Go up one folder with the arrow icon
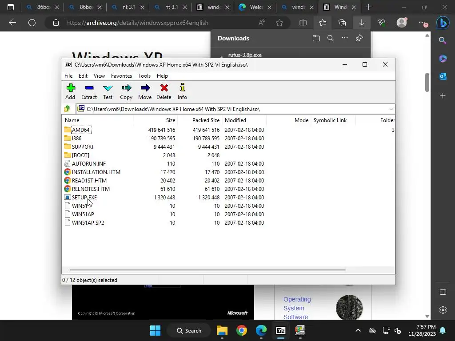455x341 pixels. tap(67, 109)
